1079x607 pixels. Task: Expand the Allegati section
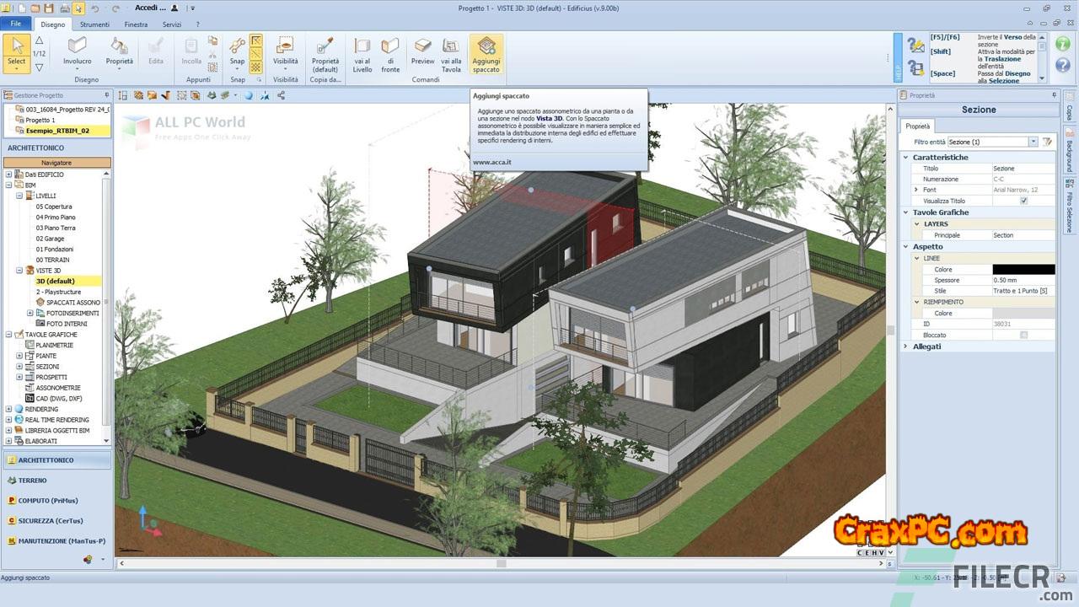coord(906,346)
